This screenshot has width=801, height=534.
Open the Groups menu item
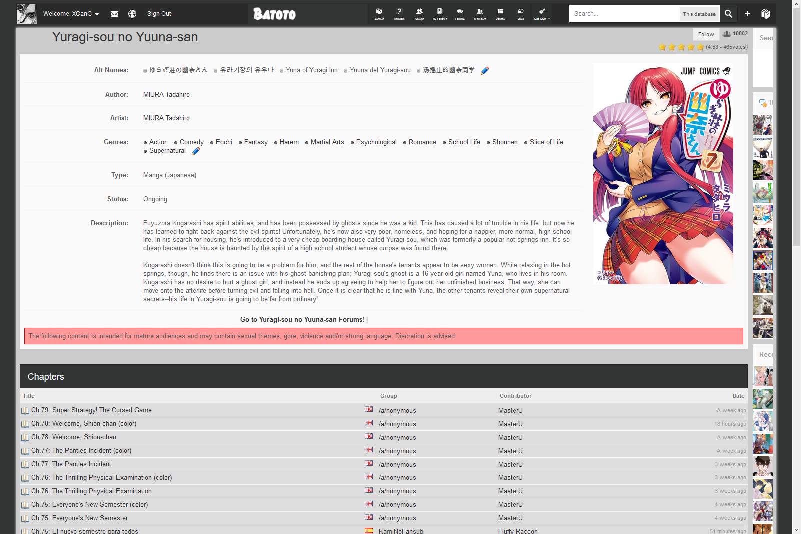tap(420, 13)
